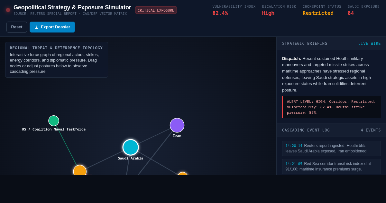The height and width of the screenshot is (203, 386).
Task: Click the Vulnerability Index value 82.4%
Action: (220, 13)
